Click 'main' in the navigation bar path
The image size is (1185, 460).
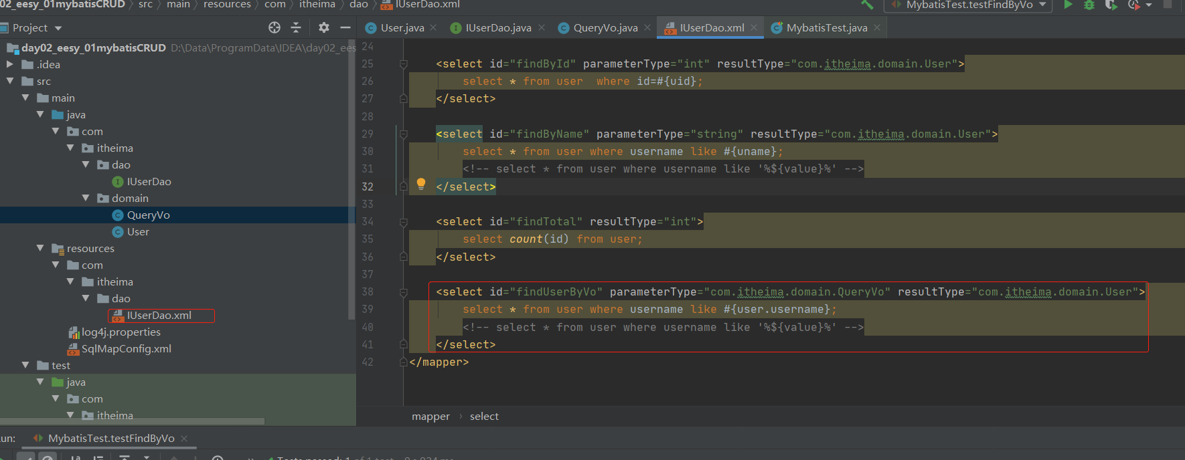tap(178, 5)
